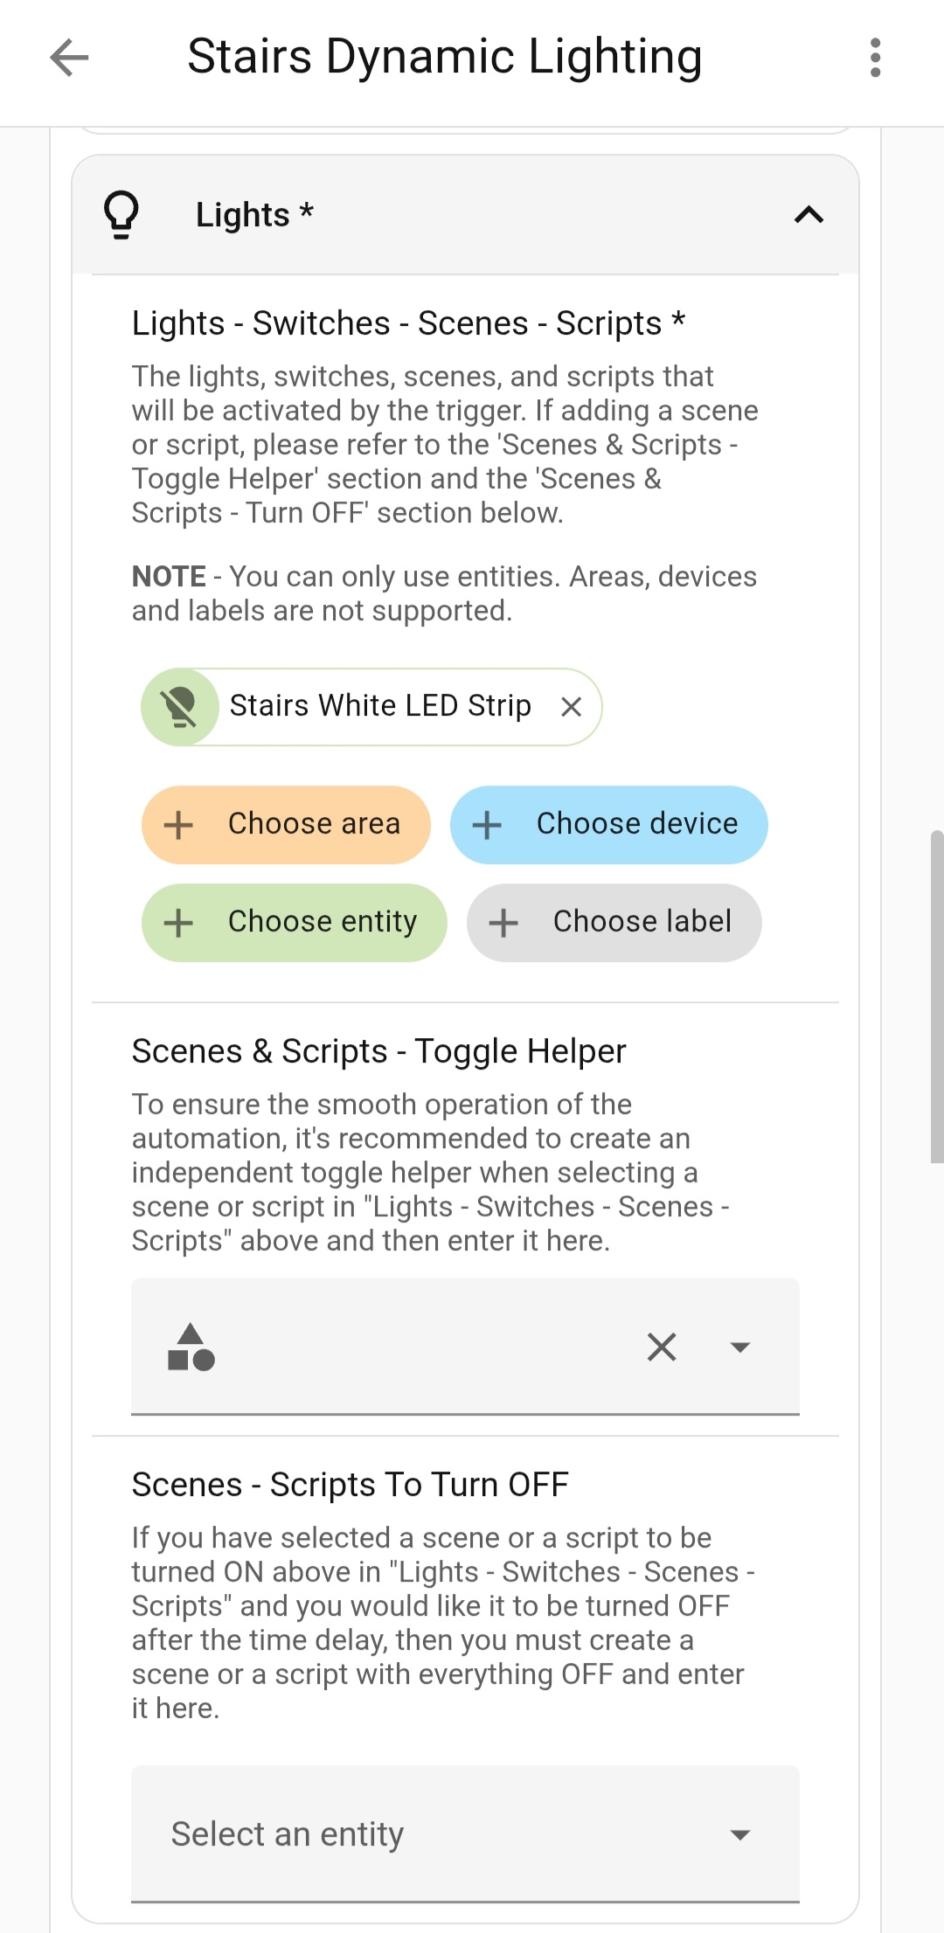Collapse the Lights section chevron
This screenshot has height=1933, width=944.
tap(809, 215)
